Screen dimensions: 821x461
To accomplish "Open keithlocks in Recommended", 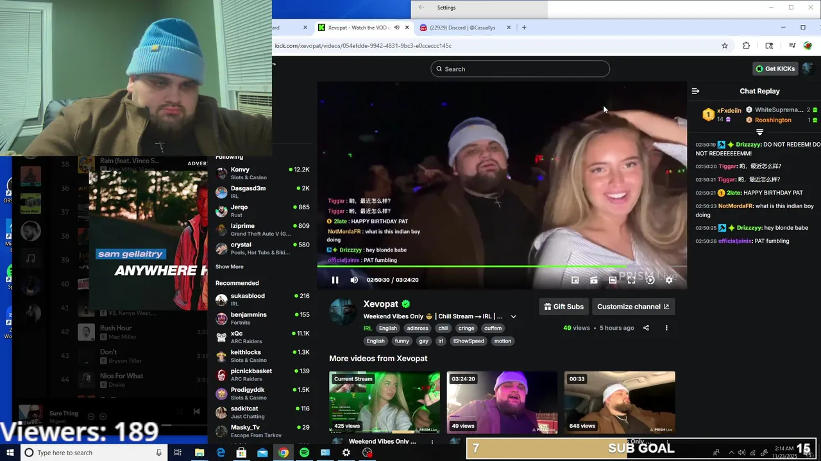I will click(262, 356).
